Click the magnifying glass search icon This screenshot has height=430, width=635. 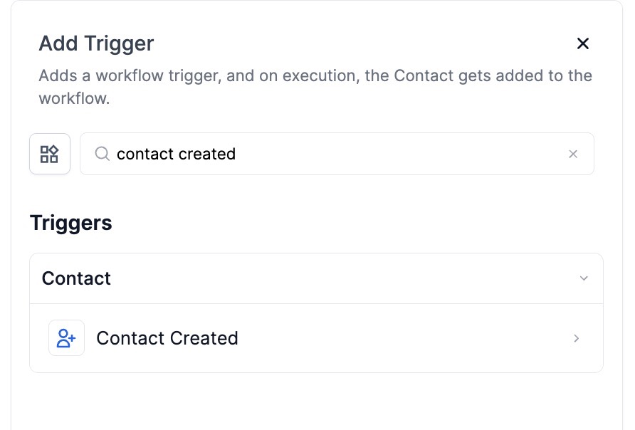(102, 154)
